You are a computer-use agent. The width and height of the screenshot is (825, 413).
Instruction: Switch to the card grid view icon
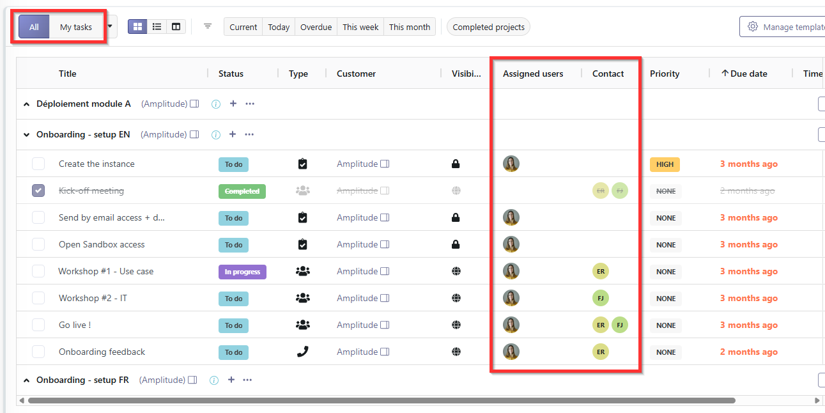tap(137, 27)
